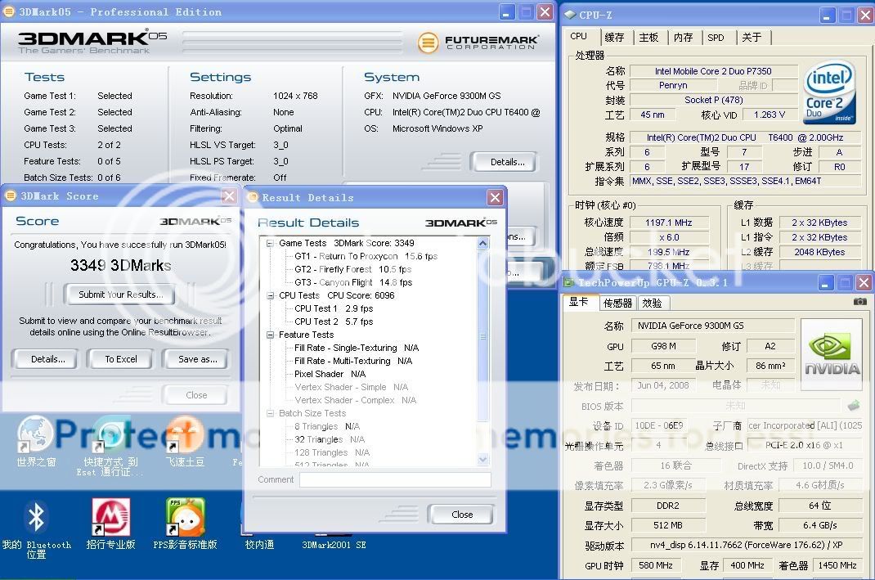
Task: Click Submit Your Results button
Action: pyautogui.click(x=120, y=294)
